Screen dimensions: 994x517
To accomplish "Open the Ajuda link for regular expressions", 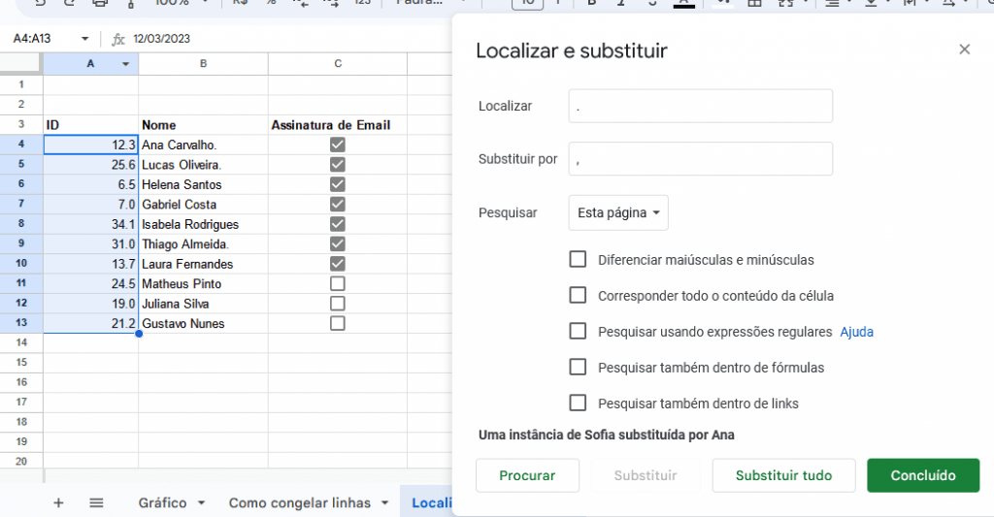I will point(856,332).
